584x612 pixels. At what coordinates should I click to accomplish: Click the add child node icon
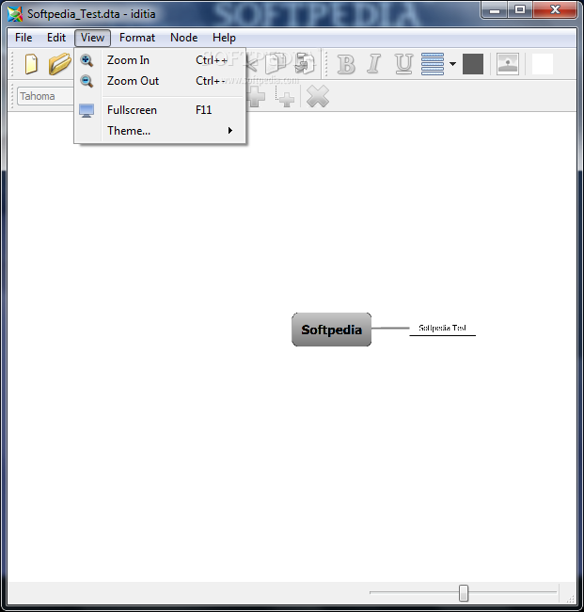pos(285,98)
